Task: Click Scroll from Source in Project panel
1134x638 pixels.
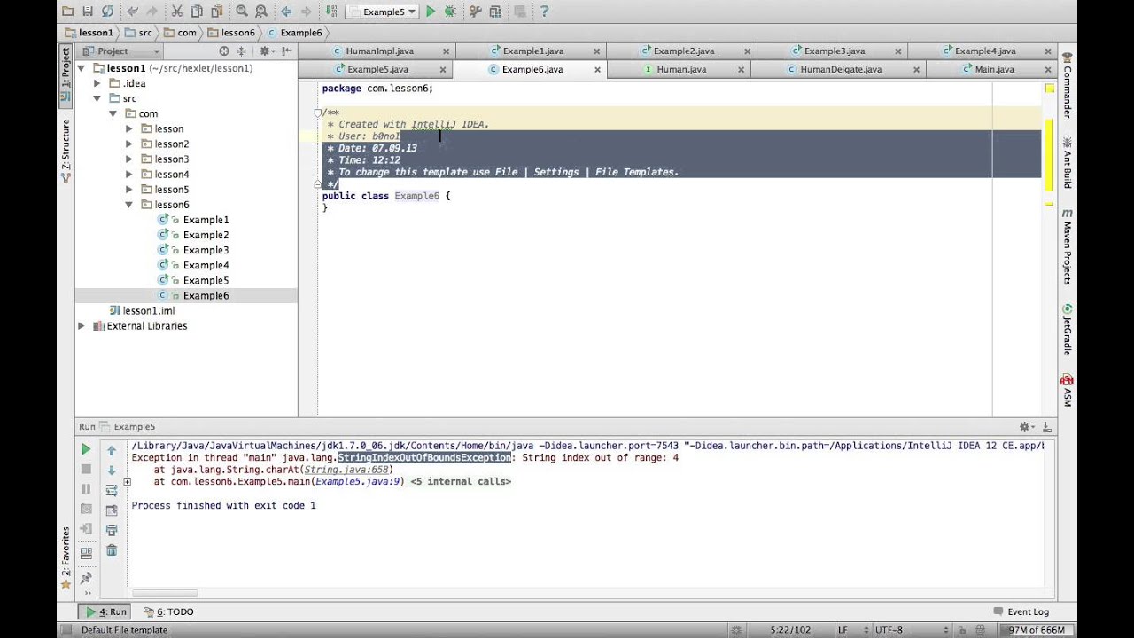Action: 224,51
